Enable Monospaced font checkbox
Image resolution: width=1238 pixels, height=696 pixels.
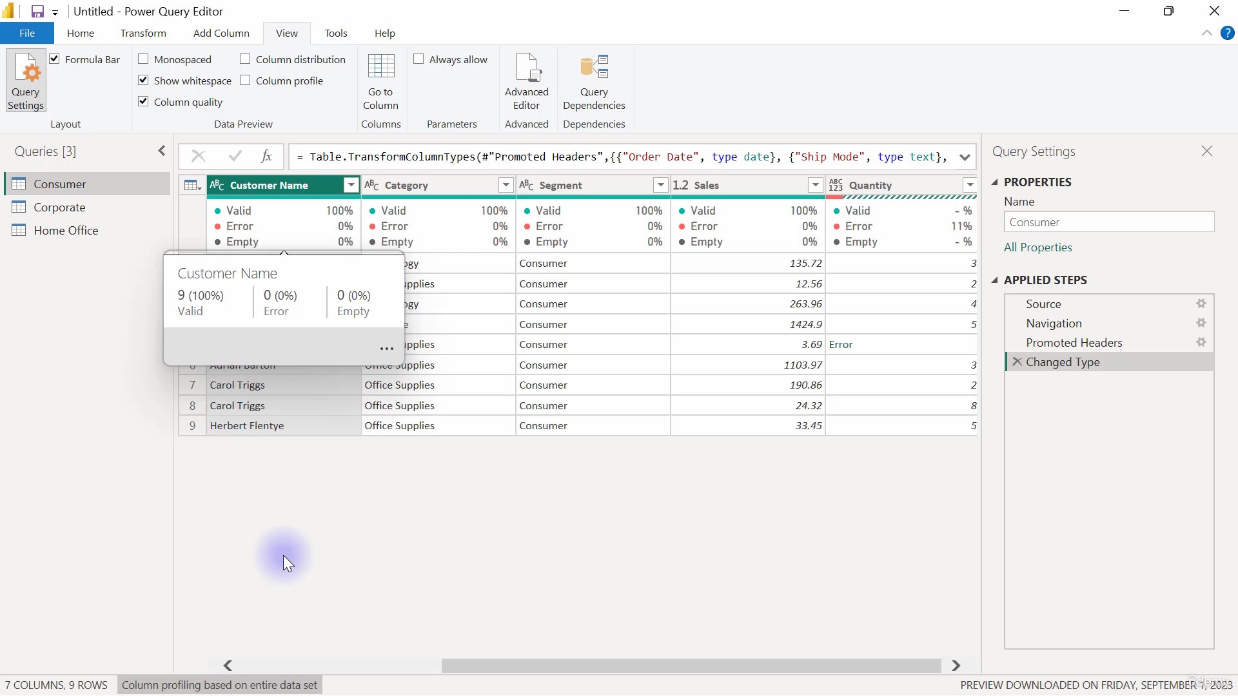pyautogui.click(x=144, y=59)
